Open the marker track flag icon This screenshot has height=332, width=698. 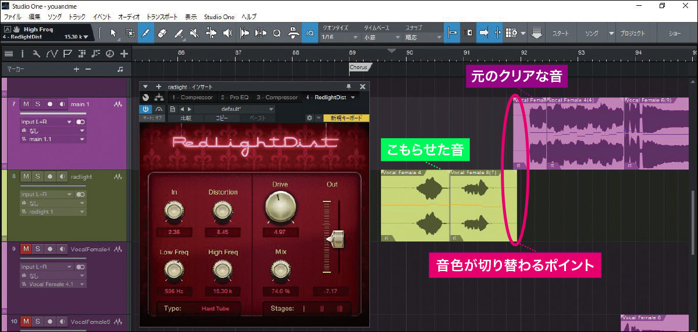click(67, 54)
